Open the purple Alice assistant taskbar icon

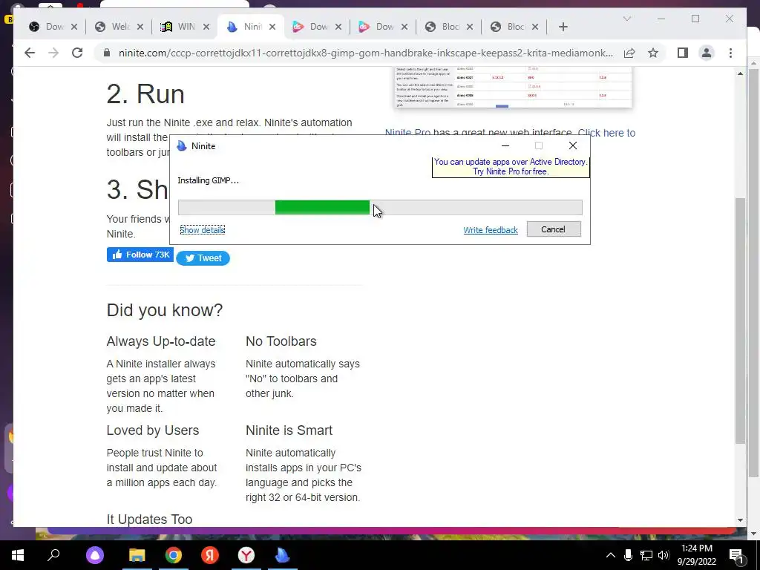coord(95,555)
